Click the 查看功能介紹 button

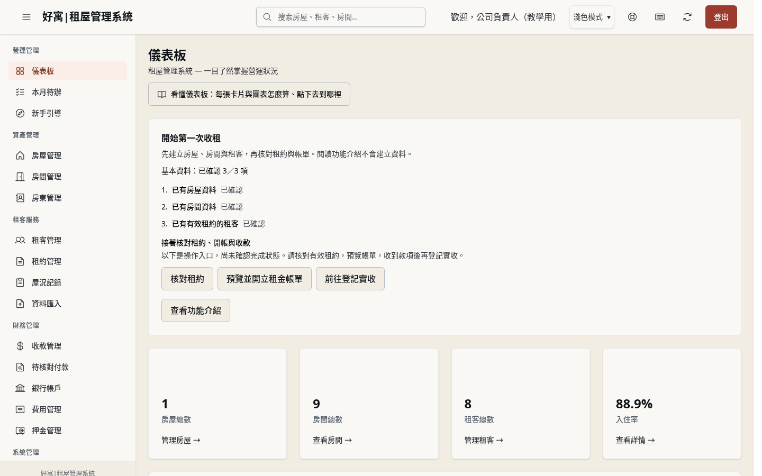(x=196, y=310)
